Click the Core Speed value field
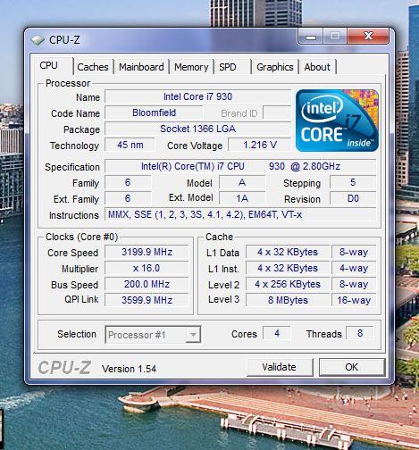The width and height of the screenshot is (419, 450). [x=147, y=252]
